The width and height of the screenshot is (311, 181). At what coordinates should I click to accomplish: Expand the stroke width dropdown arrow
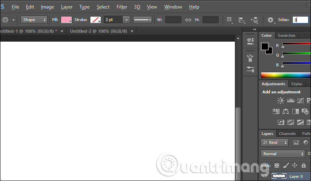click(126, 20)
